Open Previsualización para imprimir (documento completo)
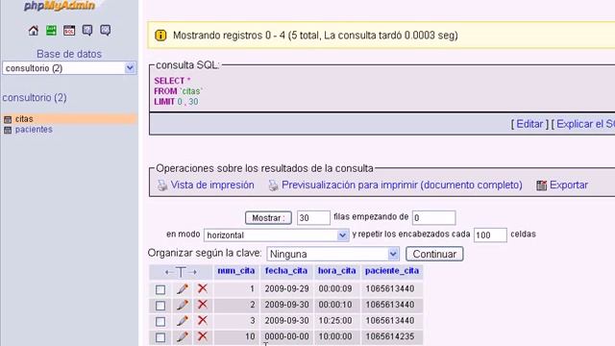The image size is (615, 346). (x=402, y=185)
